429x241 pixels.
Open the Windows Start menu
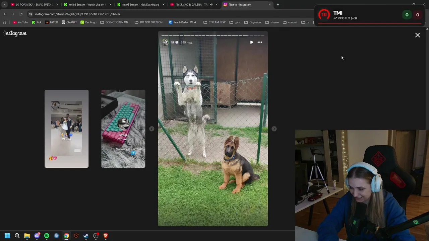(x=7, y=236)
